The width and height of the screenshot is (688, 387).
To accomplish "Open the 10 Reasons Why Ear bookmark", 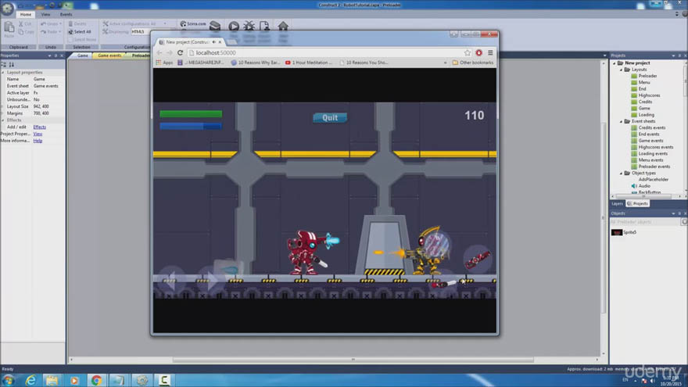I will click(x=256, y=63).
